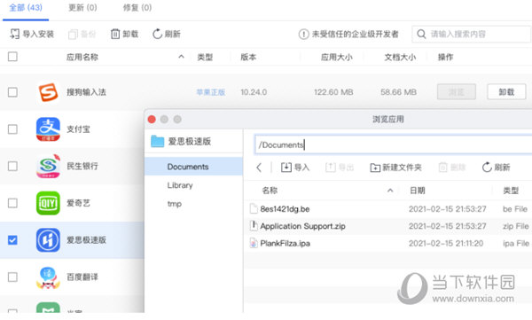Click the 类型 column header
Screen dimensions: 532x320
click(205, 57)
